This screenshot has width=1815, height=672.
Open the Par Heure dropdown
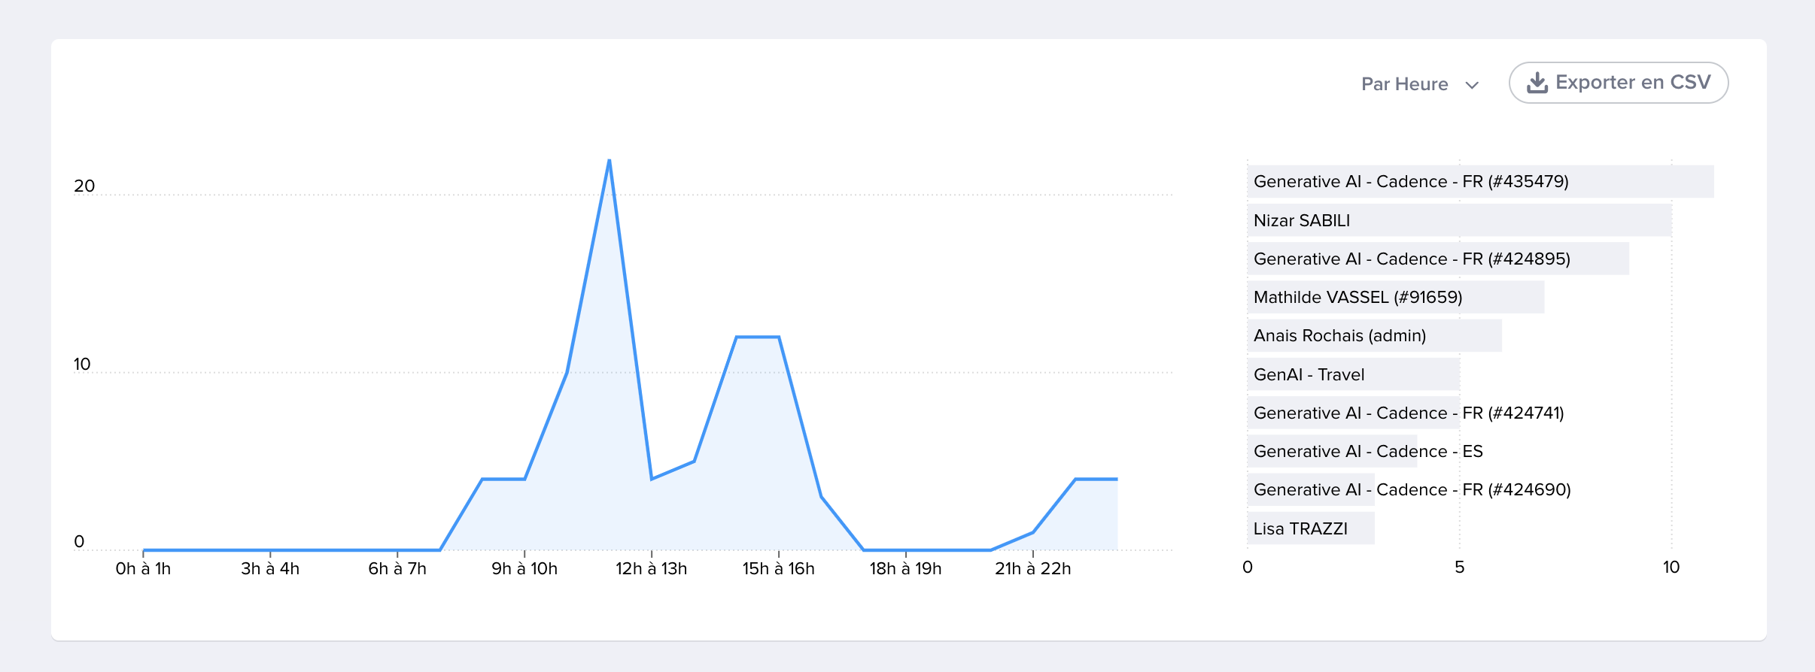pos(1404,84)
